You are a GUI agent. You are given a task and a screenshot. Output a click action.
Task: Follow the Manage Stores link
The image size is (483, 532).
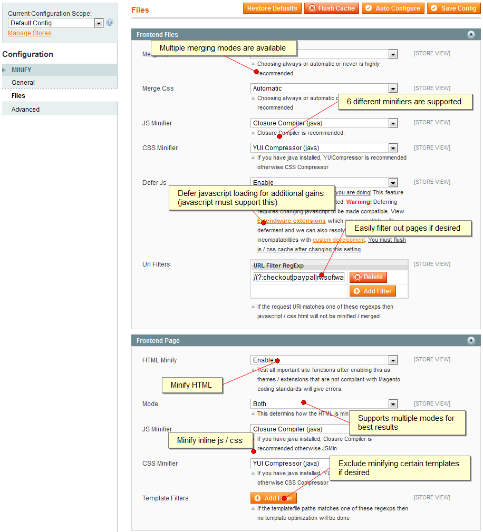pos(30,33)
